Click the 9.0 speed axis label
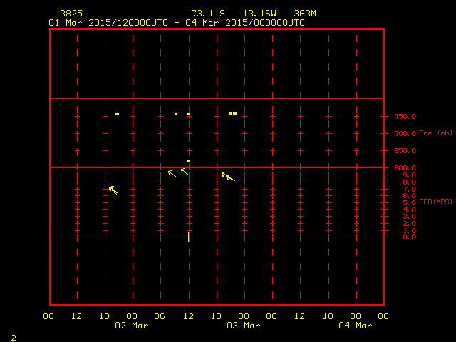This screenshot has width=456, height=342. click(409, 175)
